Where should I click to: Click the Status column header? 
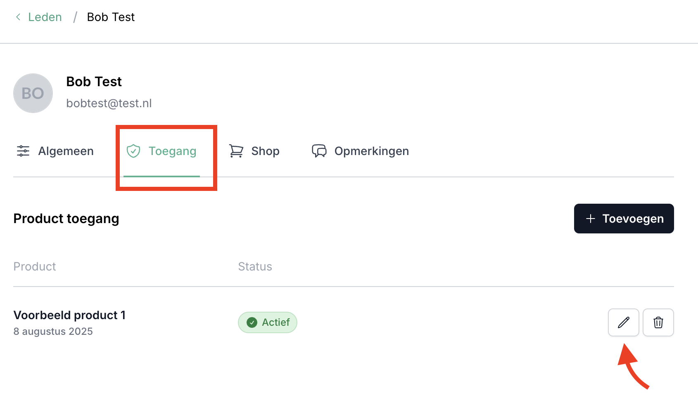[255, 266]
